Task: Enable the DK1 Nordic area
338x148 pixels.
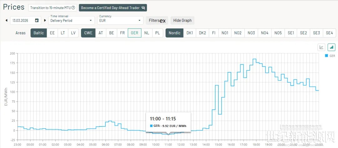Action: pos(190,33)
